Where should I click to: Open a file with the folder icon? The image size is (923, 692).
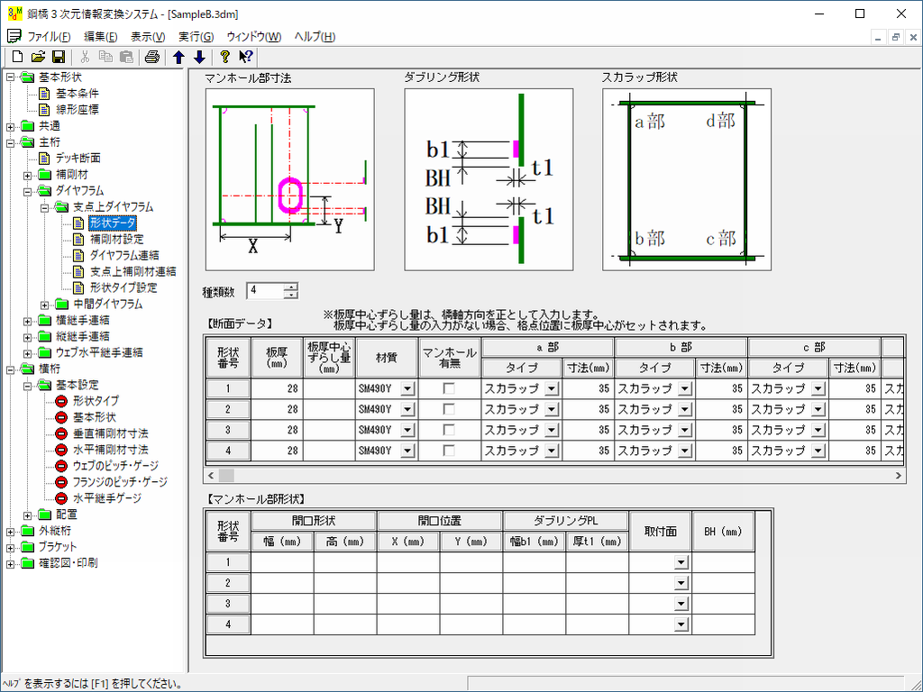pyautogui.click(x=38, y=57)
